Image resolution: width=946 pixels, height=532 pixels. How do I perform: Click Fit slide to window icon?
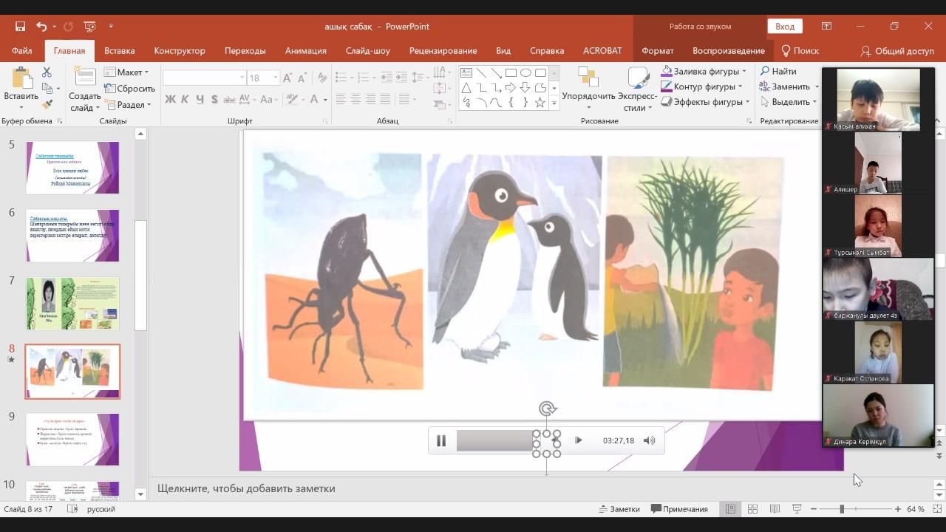coord(936,509)
